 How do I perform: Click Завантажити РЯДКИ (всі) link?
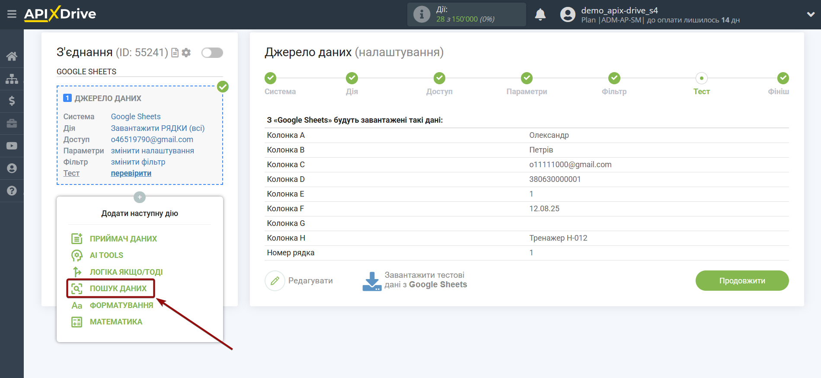pyautogui.click(x=158, y=128)
